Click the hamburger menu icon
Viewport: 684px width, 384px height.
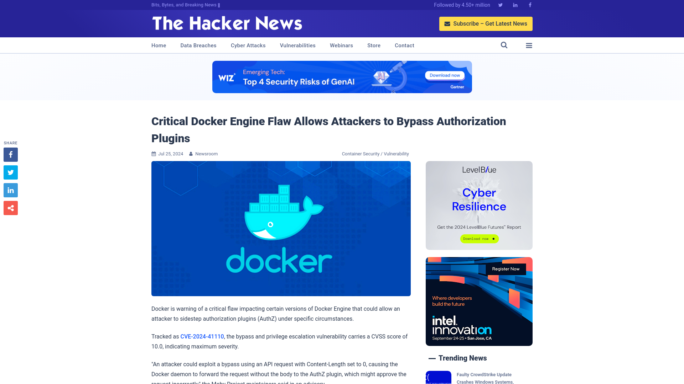[529, 46]
